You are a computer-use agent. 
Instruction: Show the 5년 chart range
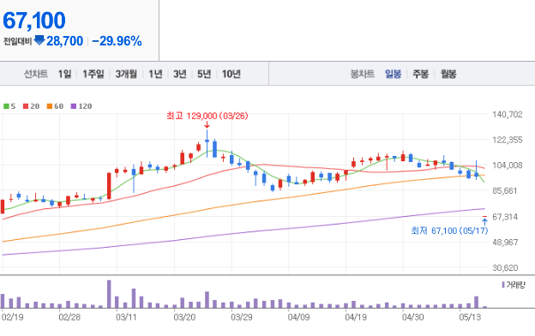coord(204,74)
